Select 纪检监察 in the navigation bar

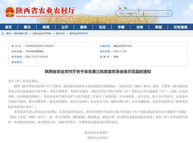pyautogui.click(x=181, y=27)
